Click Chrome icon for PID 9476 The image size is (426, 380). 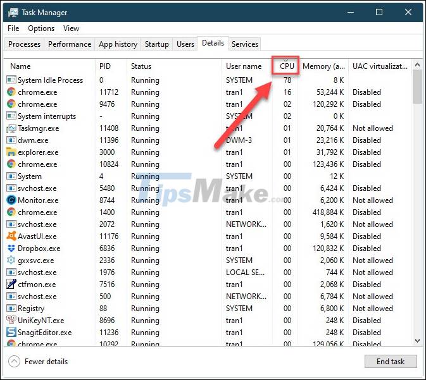tap(11, 104)
